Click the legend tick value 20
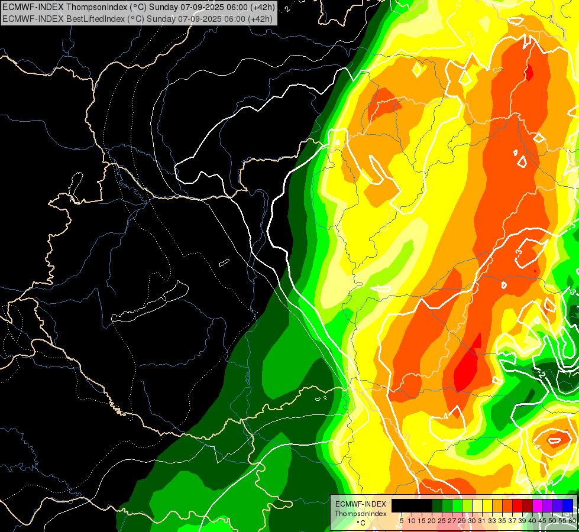Viewport: 579px width, 532px height. pos(432,521)
